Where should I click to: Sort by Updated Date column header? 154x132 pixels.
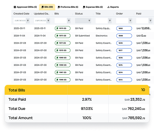pos(41,14)
